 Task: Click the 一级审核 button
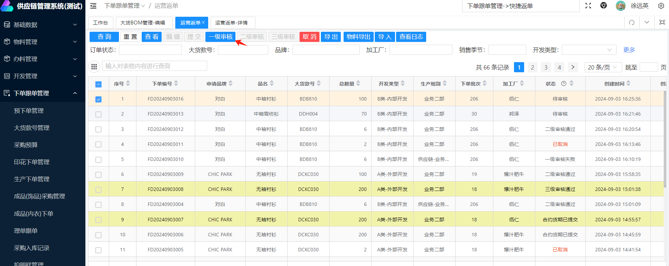(x=220, y=37)
